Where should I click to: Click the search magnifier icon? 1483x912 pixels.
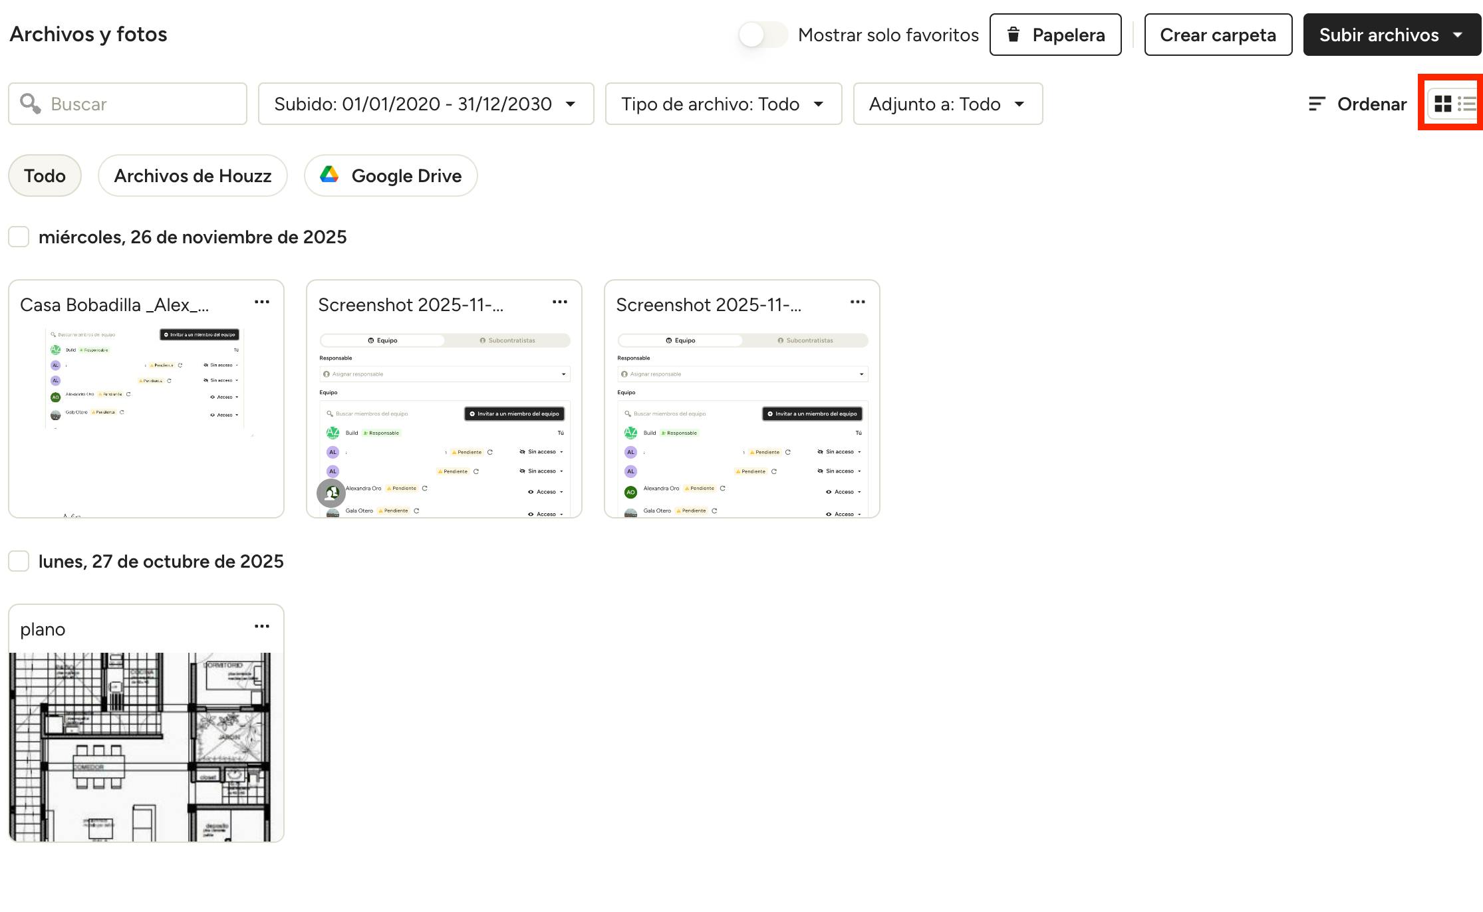pos(30,103)
